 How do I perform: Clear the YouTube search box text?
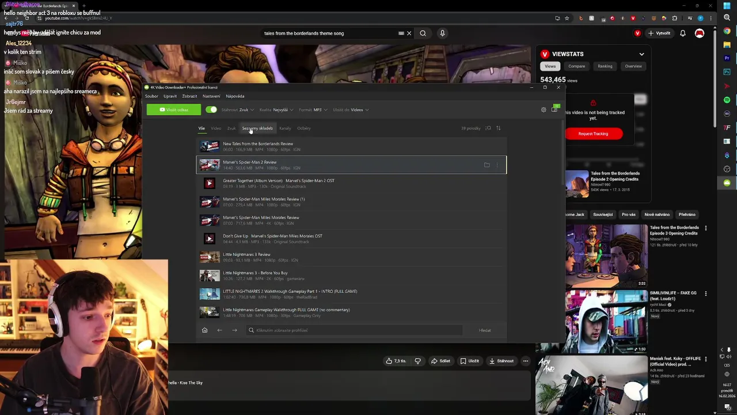point(409,33)
